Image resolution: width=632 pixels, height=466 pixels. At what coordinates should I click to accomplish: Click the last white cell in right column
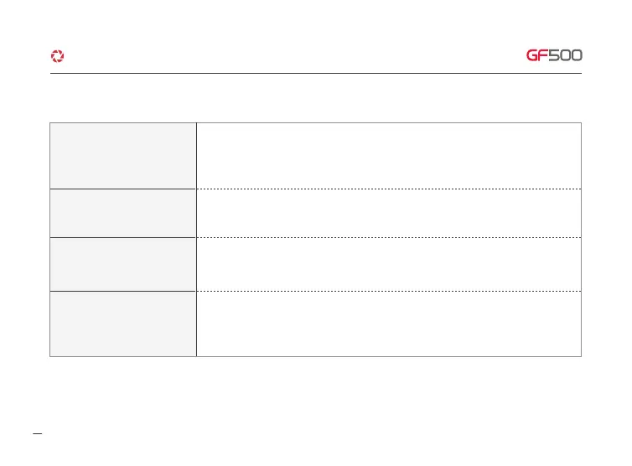coord(389,324)
